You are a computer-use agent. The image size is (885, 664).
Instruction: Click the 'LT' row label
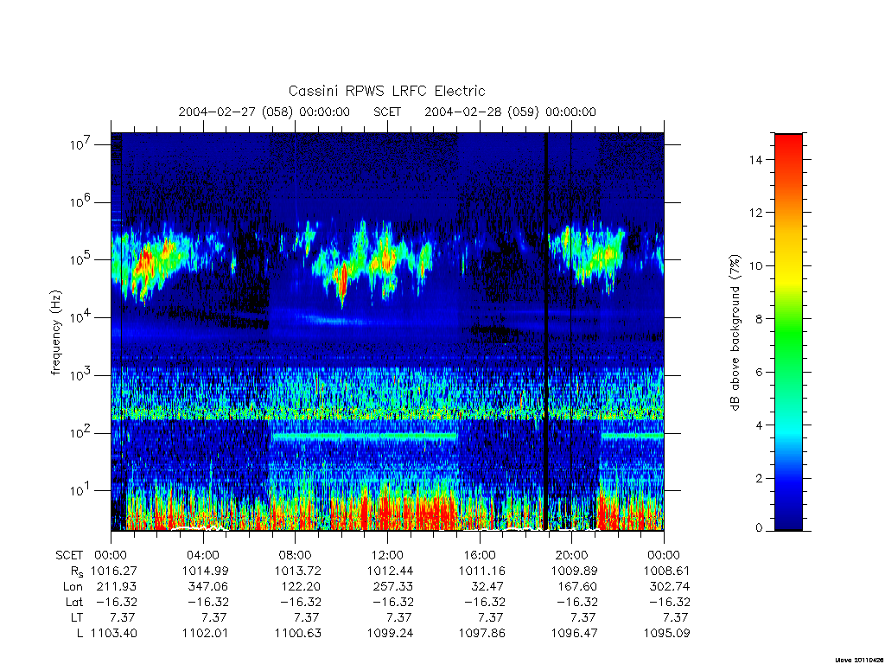point(76,617)
